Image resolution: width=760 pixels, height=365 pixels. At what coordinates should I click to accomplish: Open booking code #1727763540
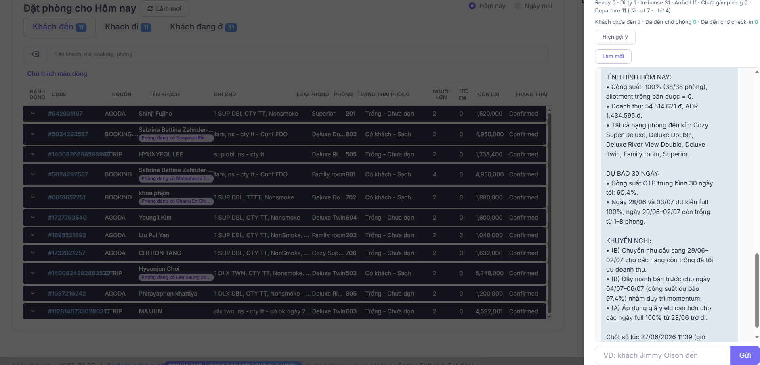tap(67, 218)
